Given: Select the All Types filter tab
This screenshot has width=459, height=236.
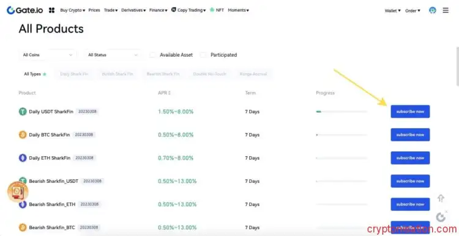Looking at the screenshot, I should coord(35,74).
